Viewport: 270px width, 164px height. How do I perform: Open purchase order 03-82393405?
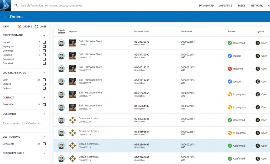pos(142,145)
